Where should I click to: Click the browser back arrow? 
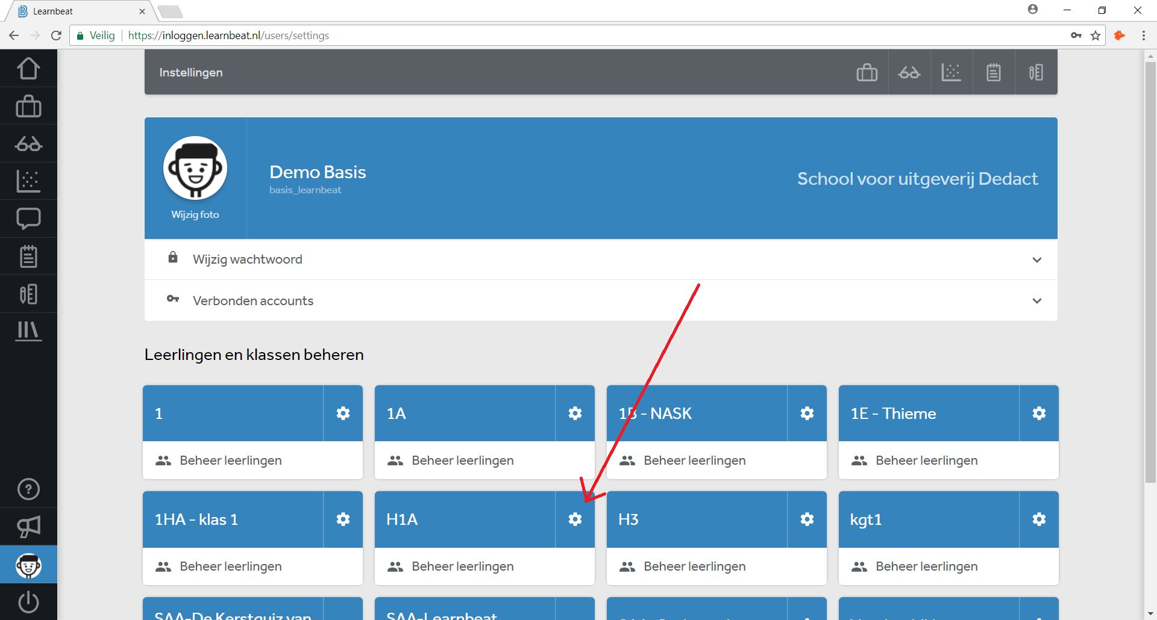pyautogui.click(x=14, y=36)
